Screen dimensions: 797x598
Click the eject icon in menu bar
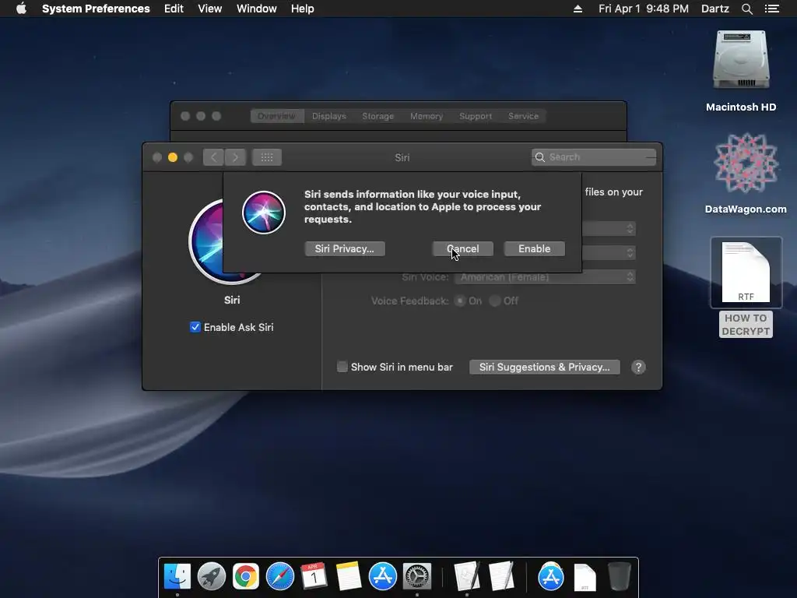coord(578,9)
